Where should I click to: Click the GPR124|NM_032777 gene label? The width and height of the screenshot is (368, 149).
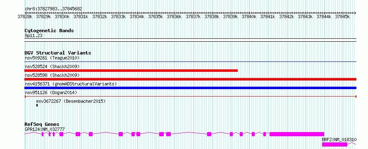coord(45,129)
